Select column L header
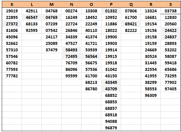Screen dimensions: 181x132 click(32, 4)
